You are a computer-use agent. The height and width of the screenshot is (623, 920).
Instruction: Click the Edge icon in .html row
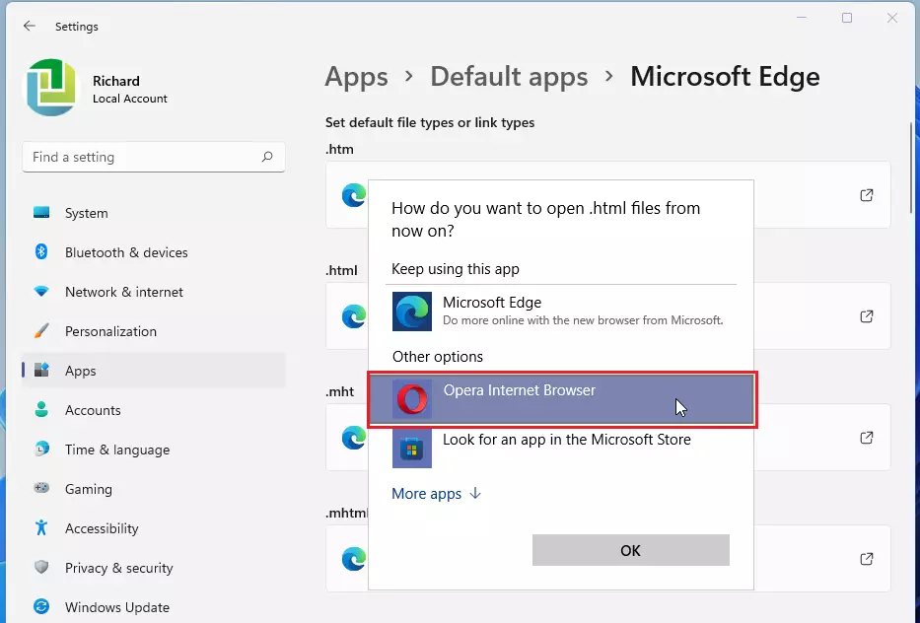click(x=354, y=316)
